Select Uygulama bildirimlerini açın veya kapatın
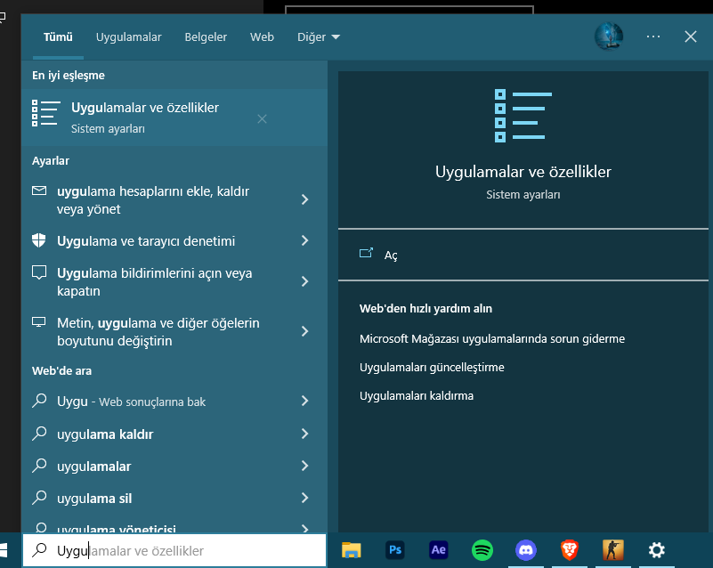 (155, 281)
